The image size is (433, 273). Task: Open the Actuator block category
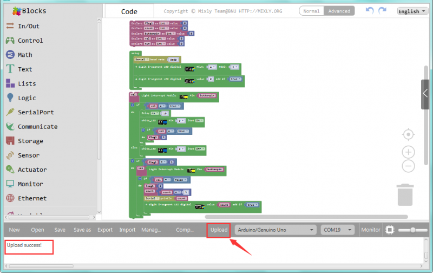[32, 170]
